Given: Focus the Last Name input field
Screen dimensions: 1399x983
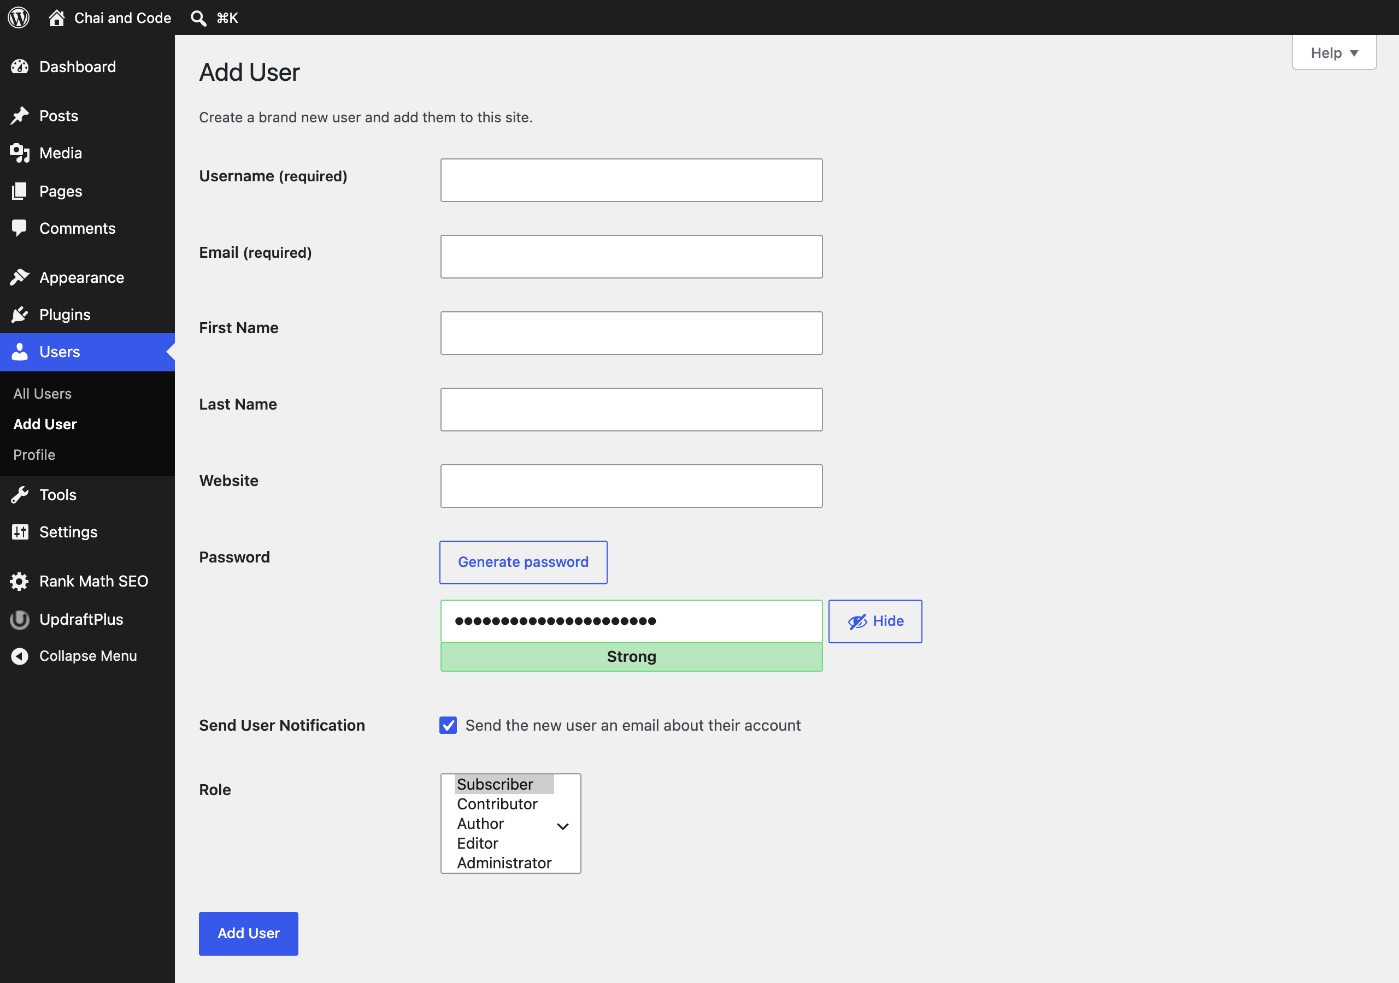Looking at the screenshot, I should coord(631,410).
